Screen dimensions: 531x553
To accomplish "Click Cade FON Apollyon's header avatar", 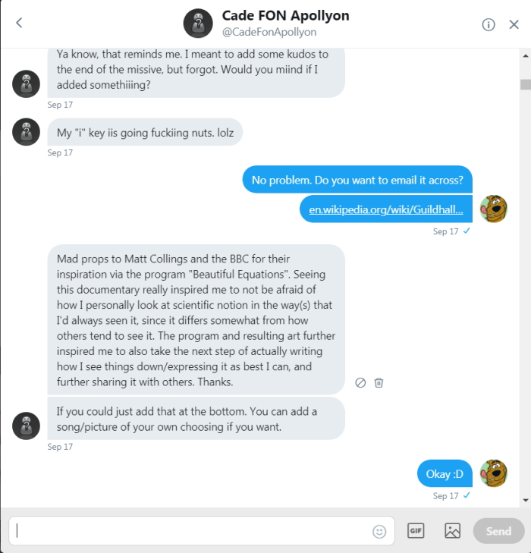I will click(x=197, y=24).
